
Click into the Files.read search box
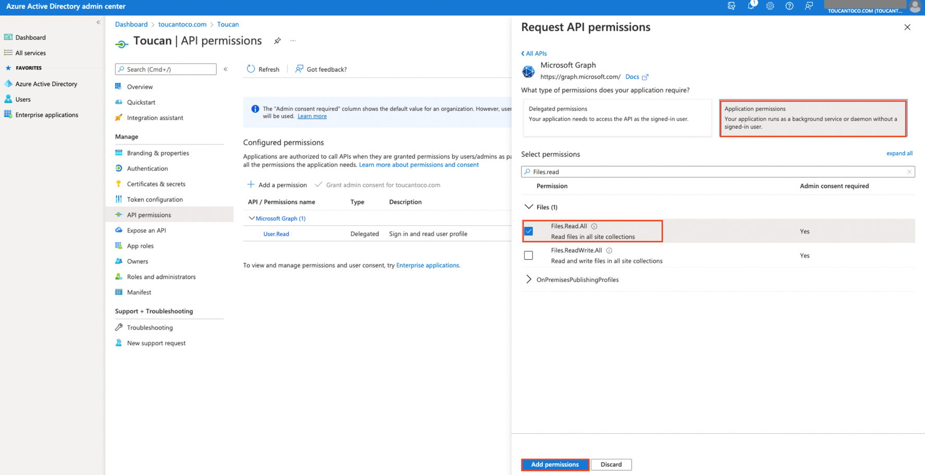click(626, 172)
